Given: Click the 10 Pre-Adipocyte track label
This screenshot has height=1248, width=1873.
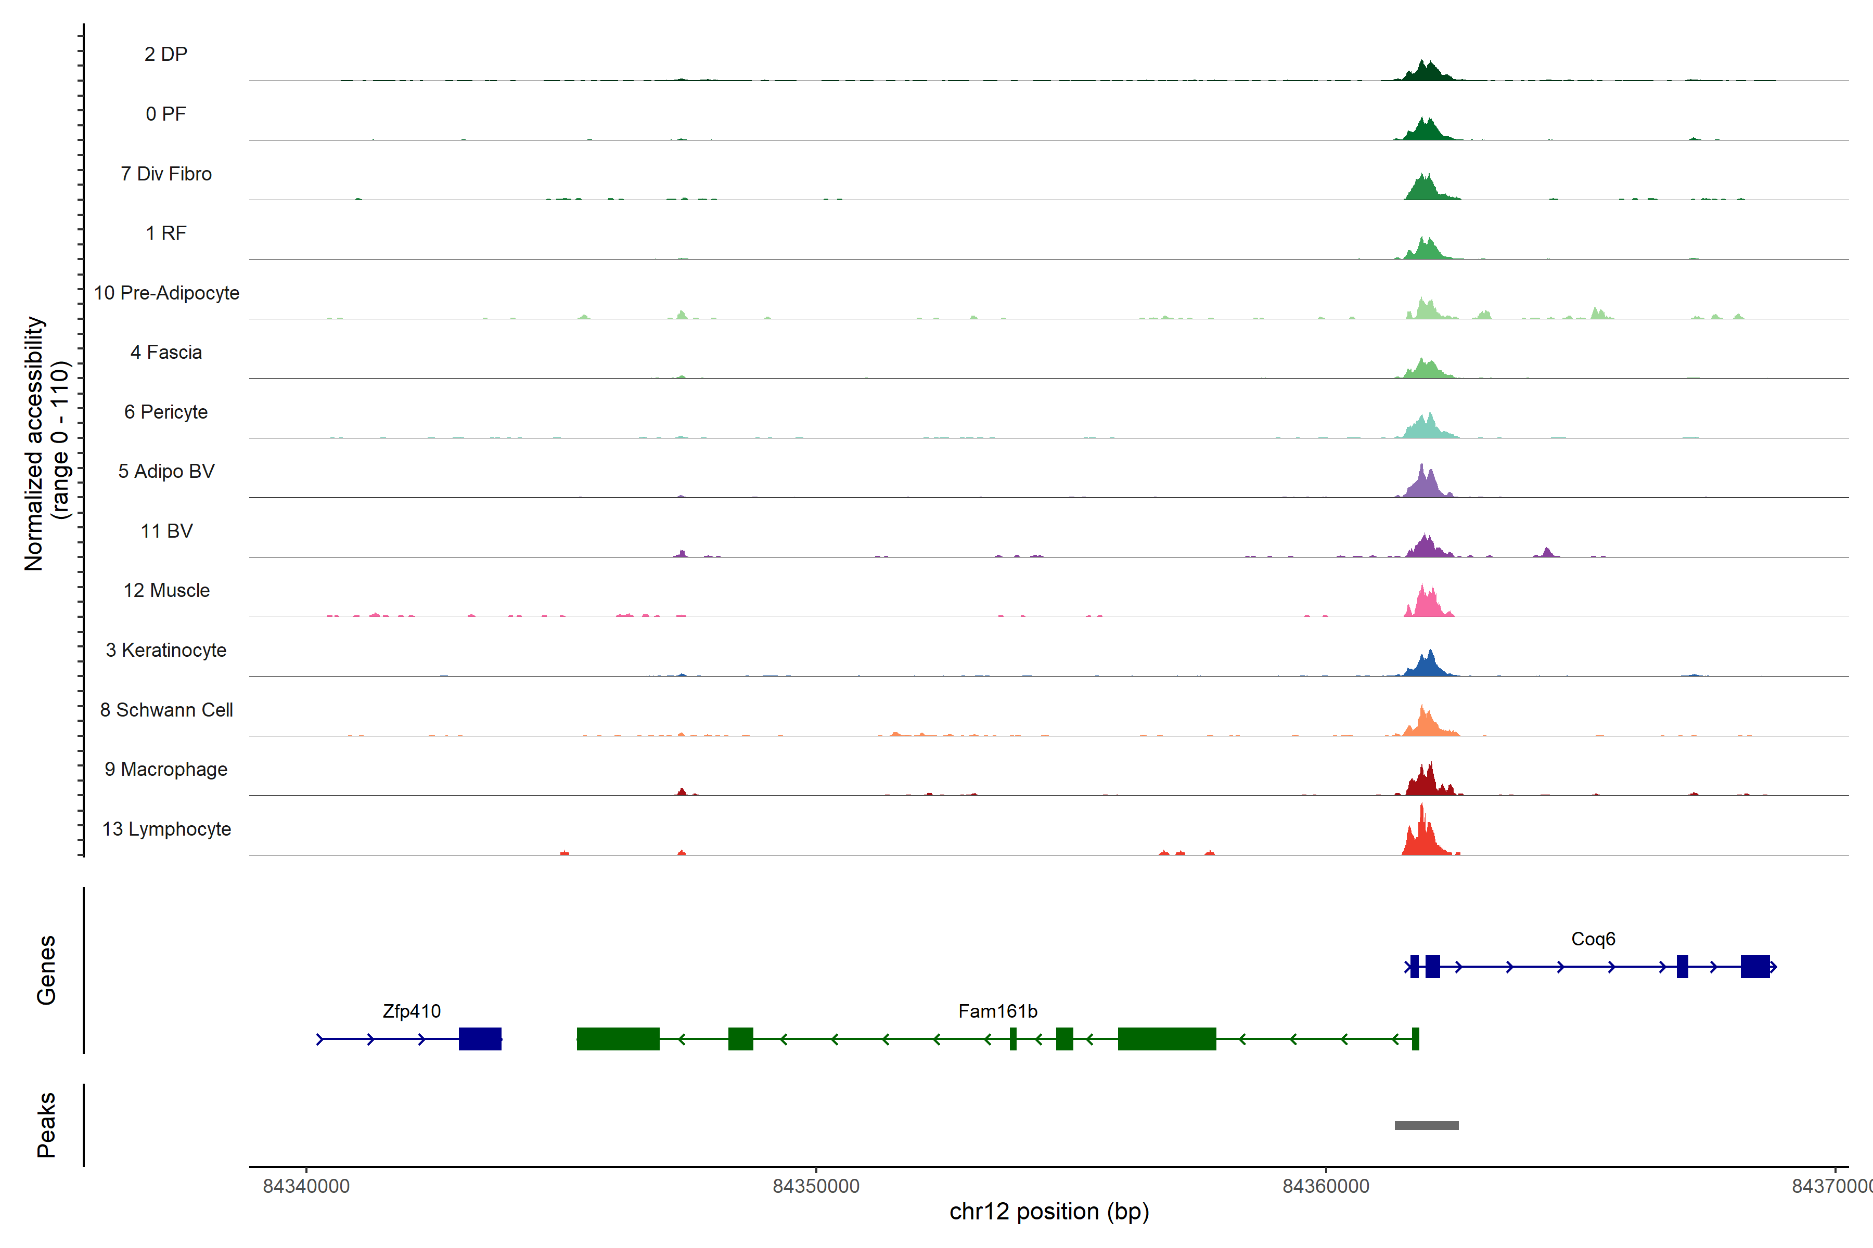Looking at the screenshot, I should coord(166,293).
